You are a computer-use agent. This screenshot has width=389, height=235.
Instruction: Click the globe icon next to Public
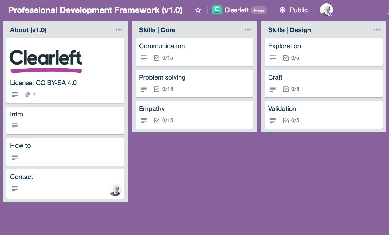(x=282, y=10)
